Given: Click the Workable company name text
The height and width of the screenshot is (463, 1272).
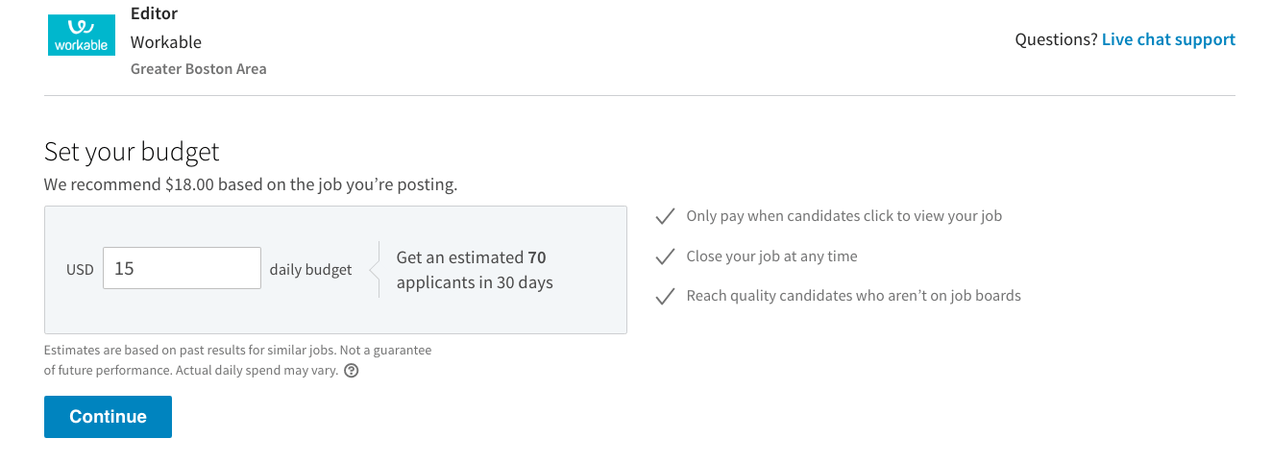Looking at the screenshot, I should tap(166, 42).
